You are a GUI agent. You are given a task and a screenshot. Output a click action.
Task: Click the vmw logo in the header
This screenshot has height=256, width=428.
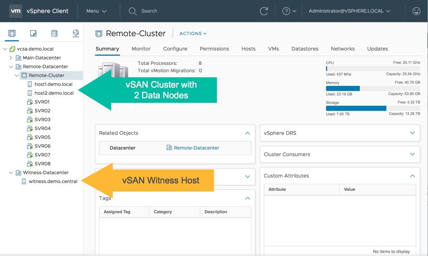(15, 11)
